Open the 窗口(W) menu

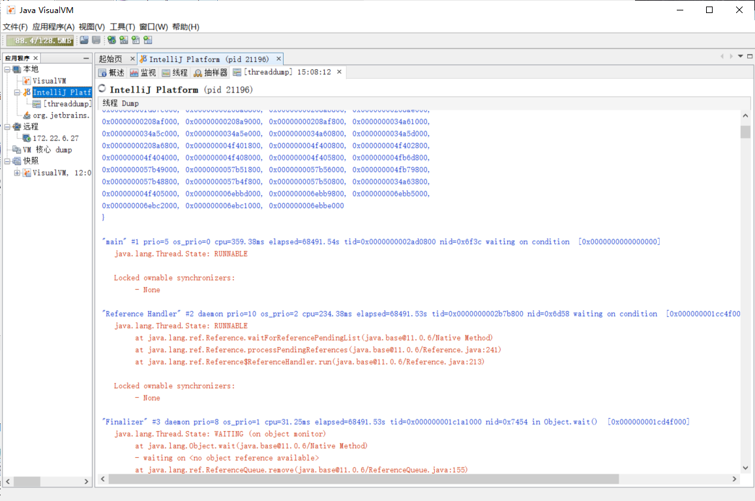coord(154,27)
